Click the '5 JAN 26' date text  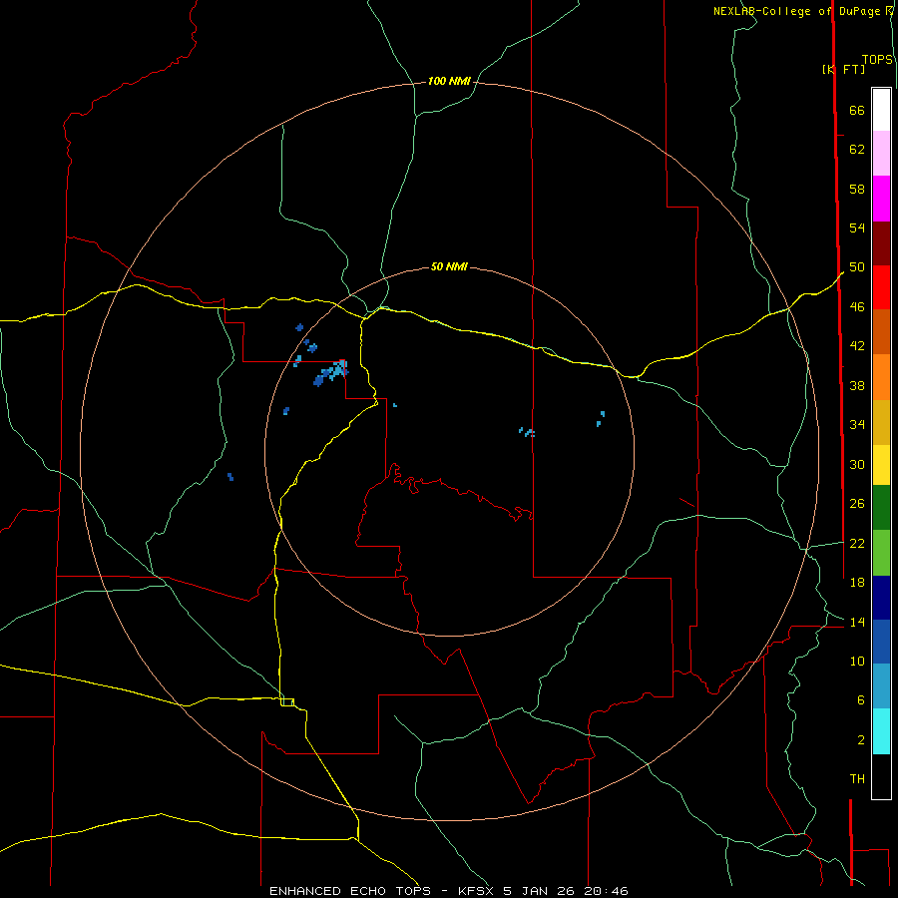(539, 891)
